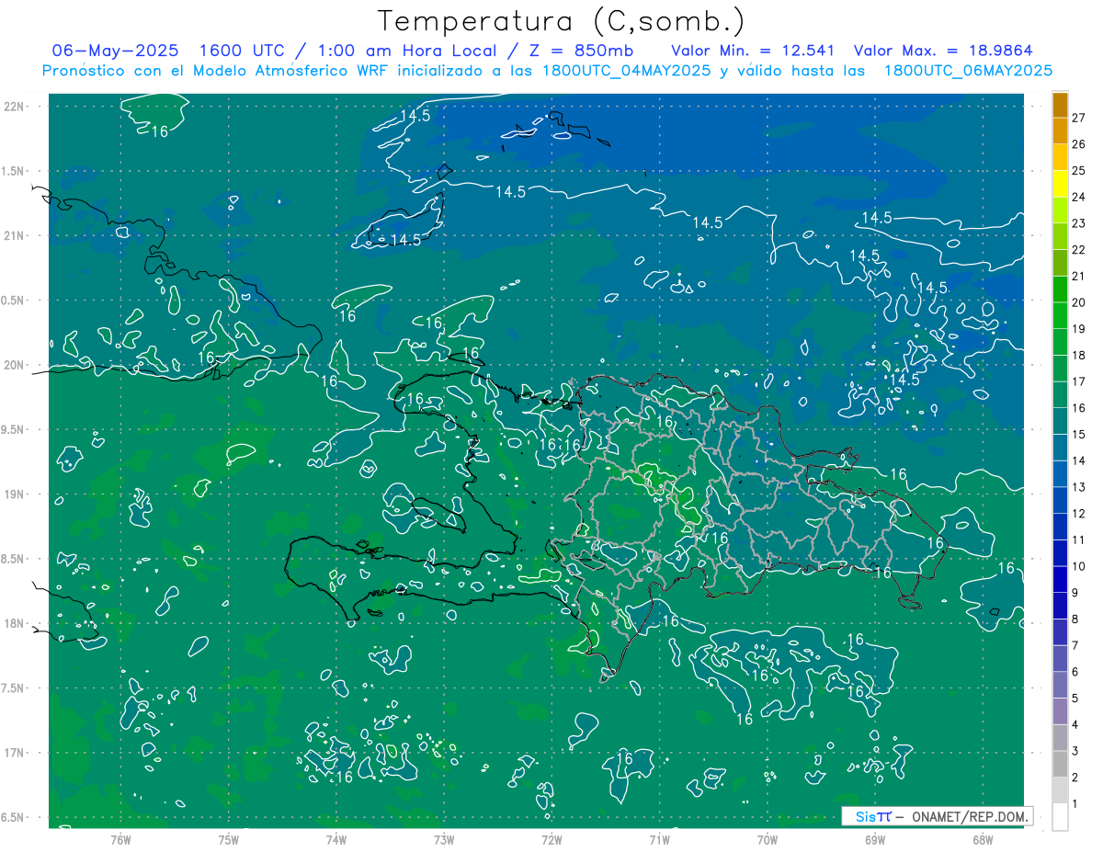Click the '18N' latitude label

[14, 624]
